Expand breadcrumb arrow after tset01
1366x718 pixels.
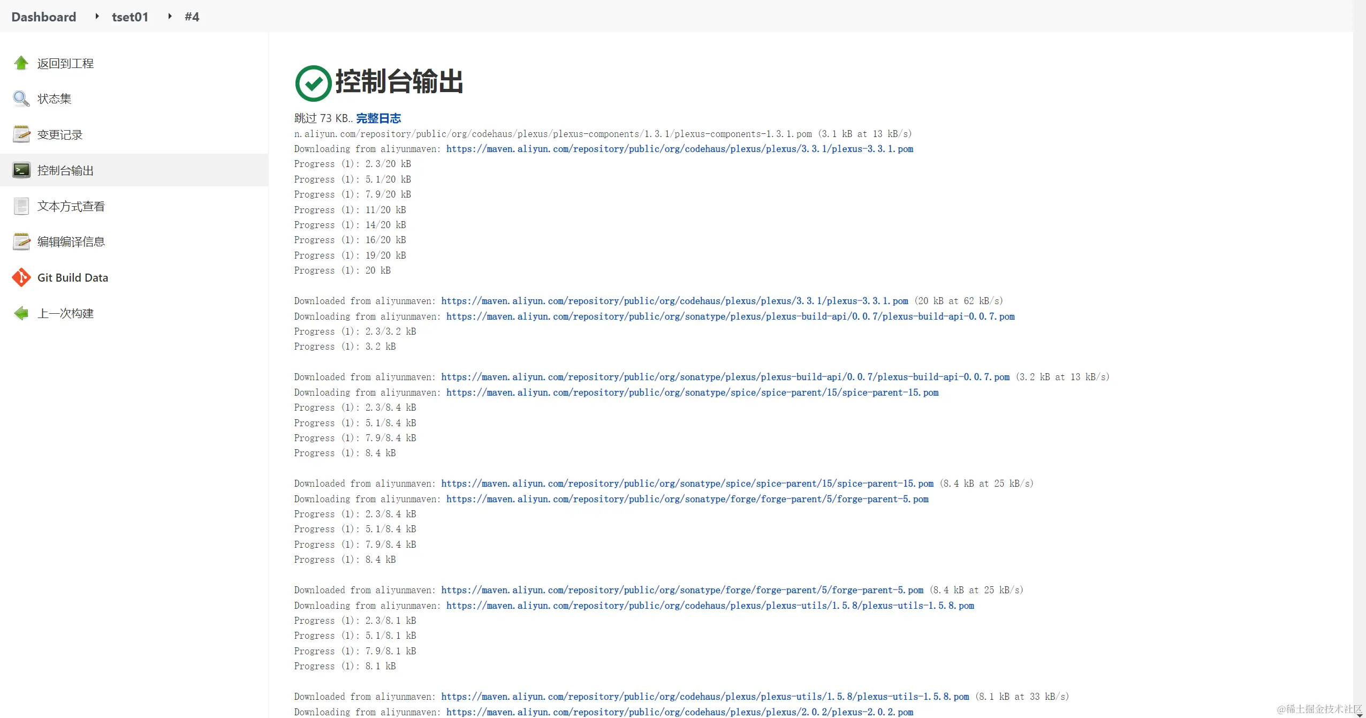pos(170,17)
